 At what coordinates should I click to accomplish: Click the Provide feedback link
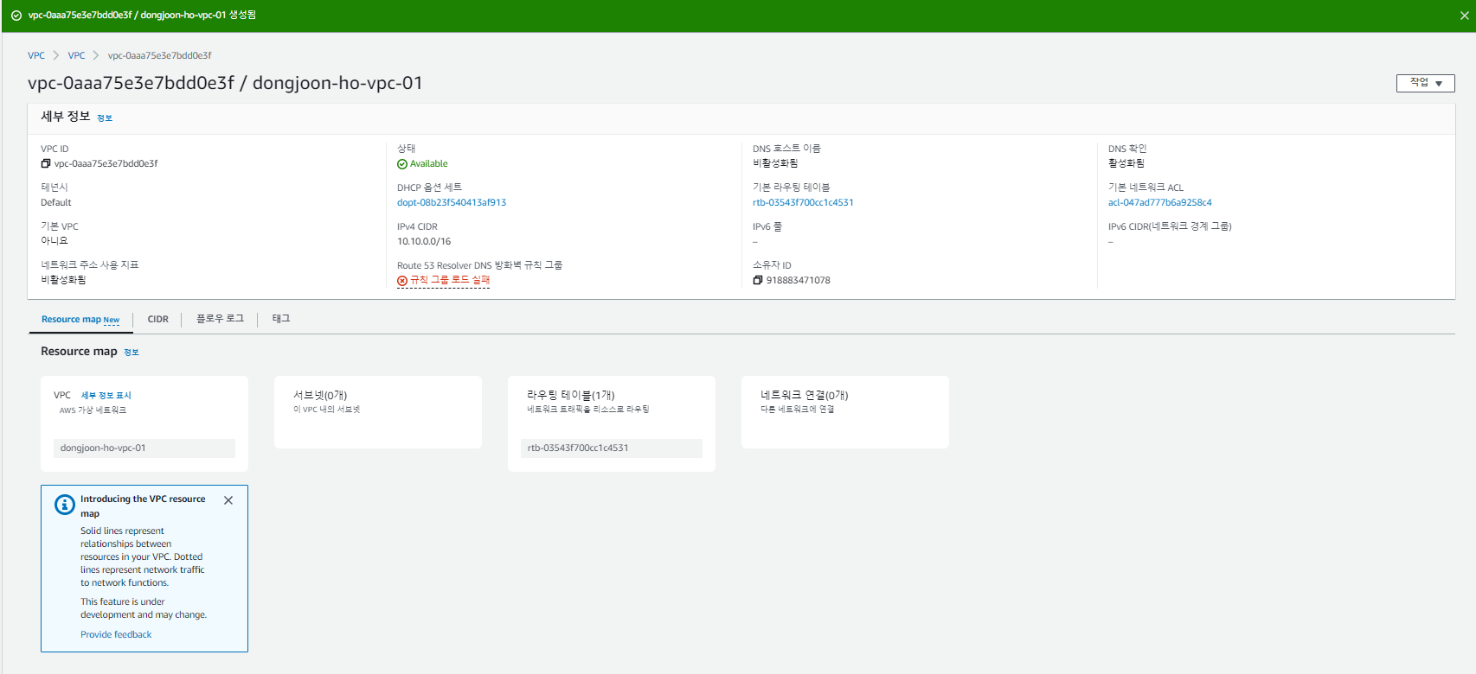pyautogui.click(x=116, y=634)
